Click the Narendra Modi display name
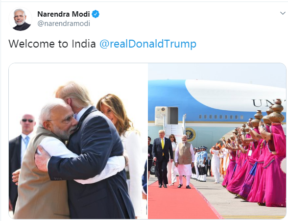The width and height of the screenshot is (288, 221). (64, 14)
